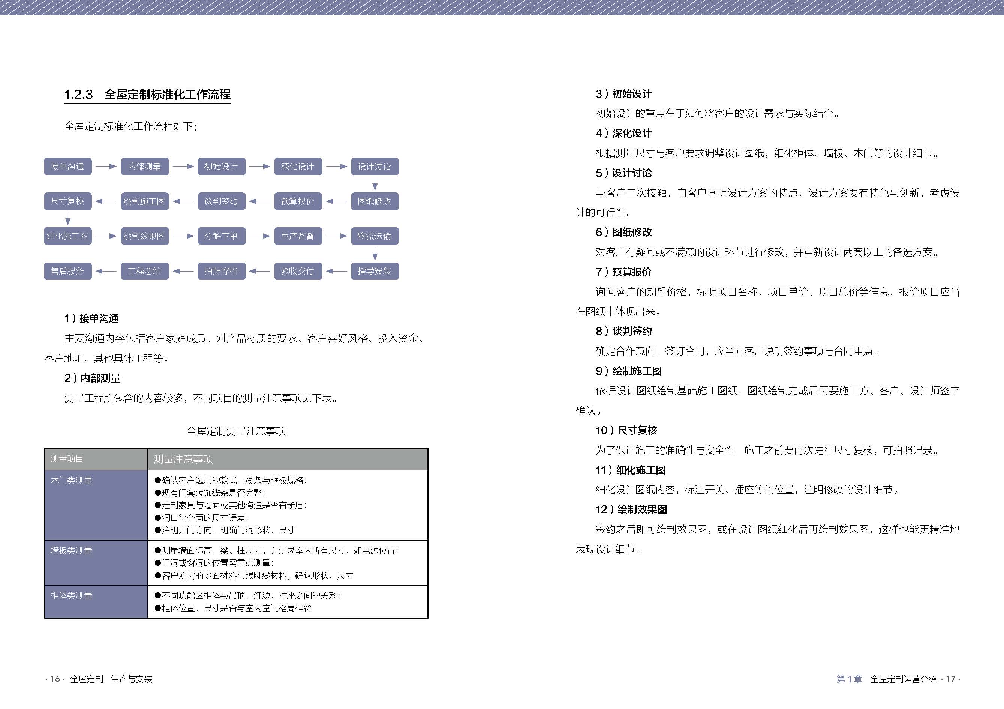Click the 墙板类测量 table cell
This screenshot has height=709, width=1004.
click(x=72, y=551)
